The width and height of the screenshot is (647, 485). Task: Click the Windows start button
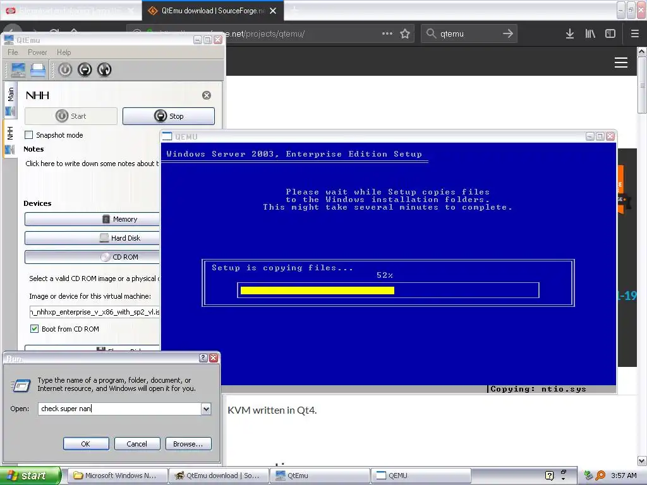tap(31, 476)
